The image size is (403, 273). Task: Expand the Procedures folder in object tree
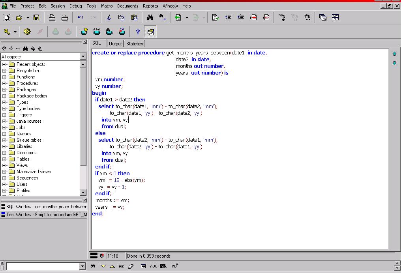point(4,83)
